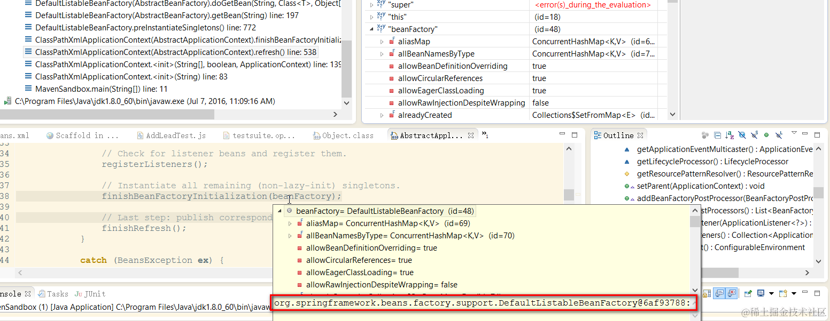Click the Debug view horizontal scrollbar
The height and width of the screenshot is (321, 830).
107,114
